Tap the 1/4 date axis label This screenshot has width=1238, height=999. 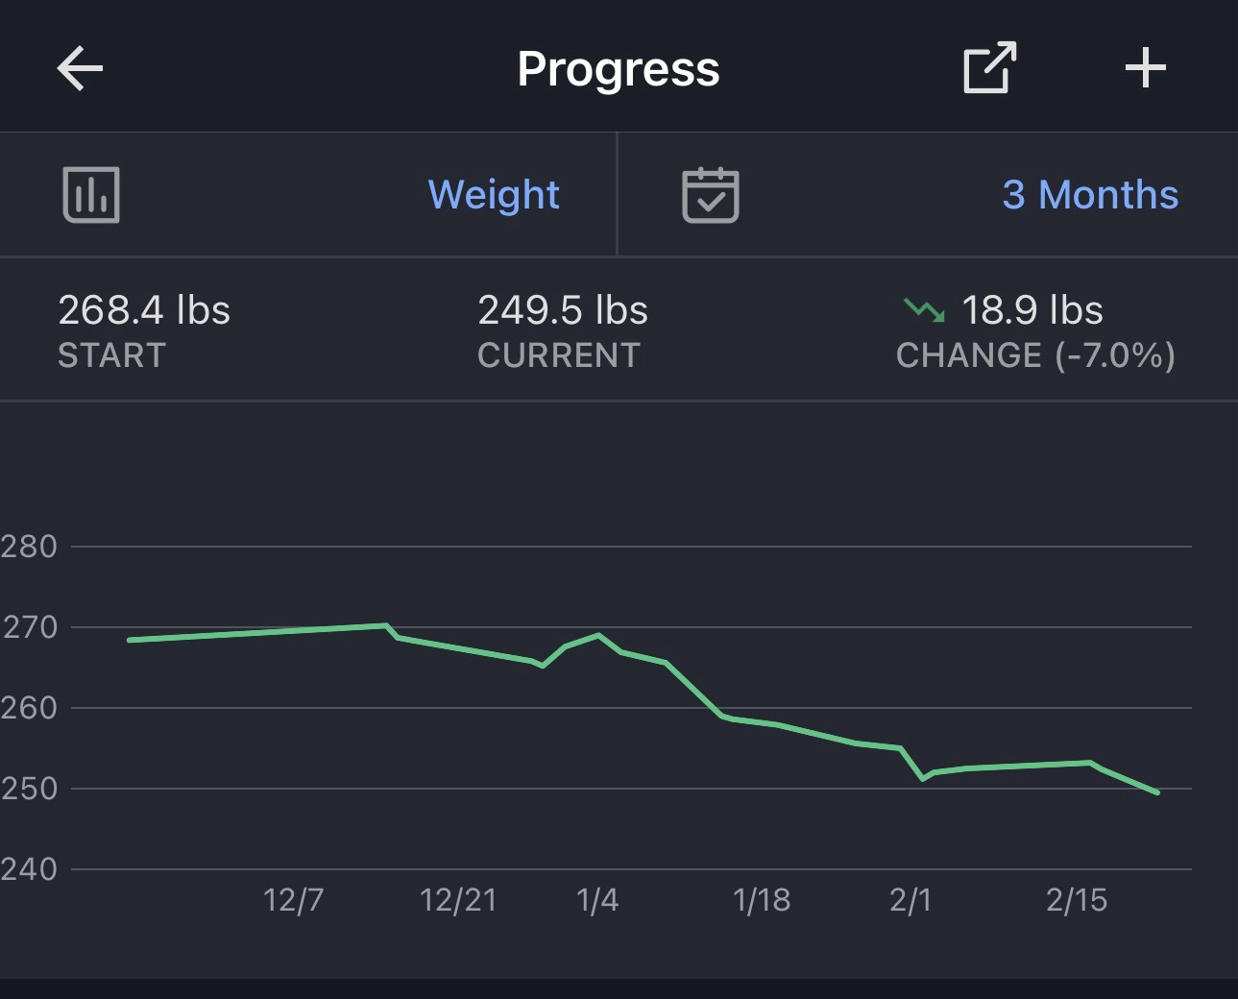point(597,900)
